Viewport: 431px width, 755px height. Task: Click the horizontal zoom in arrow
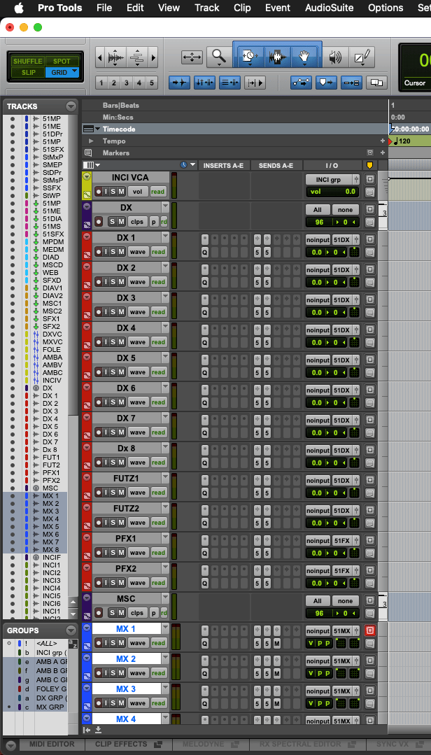coord(154,58)
